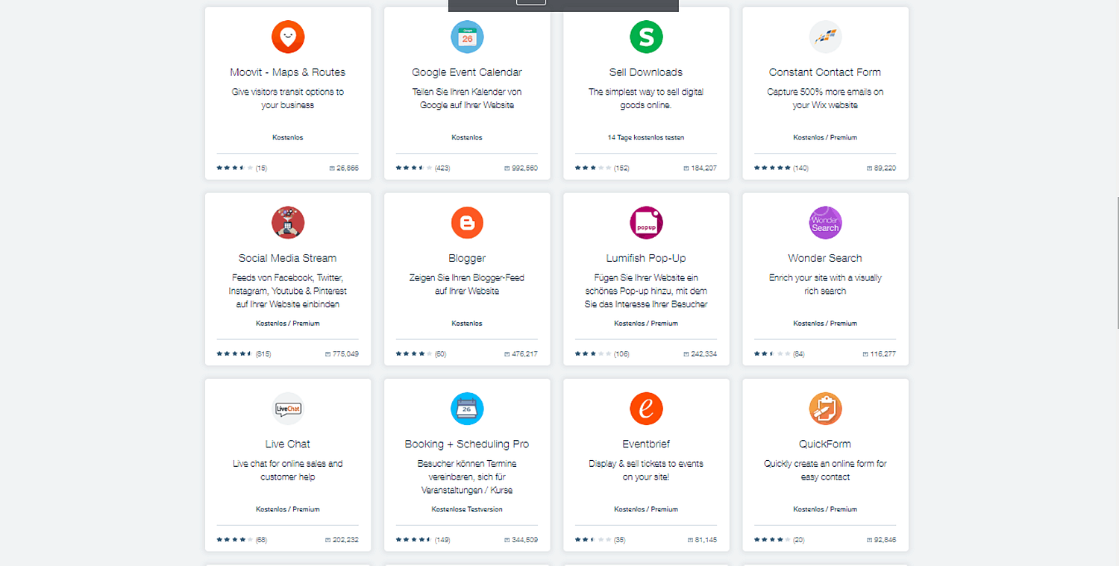Screen dimensions: 1119x566
Task: Open the Lumifish Pop-Up title
Action: click(x=646, y=258)
